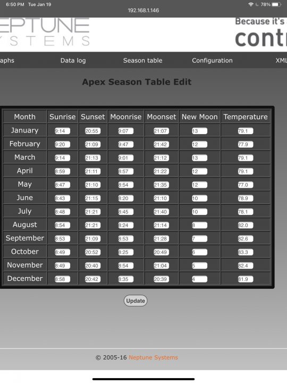Click the Update button

136,301
